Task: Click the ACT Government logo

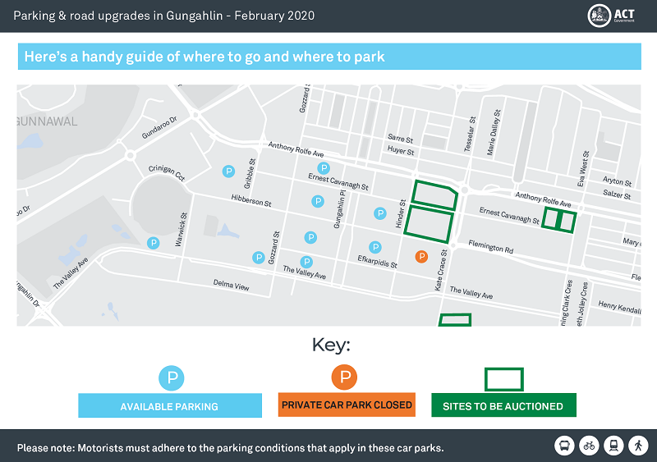Action: pos(611,16)
